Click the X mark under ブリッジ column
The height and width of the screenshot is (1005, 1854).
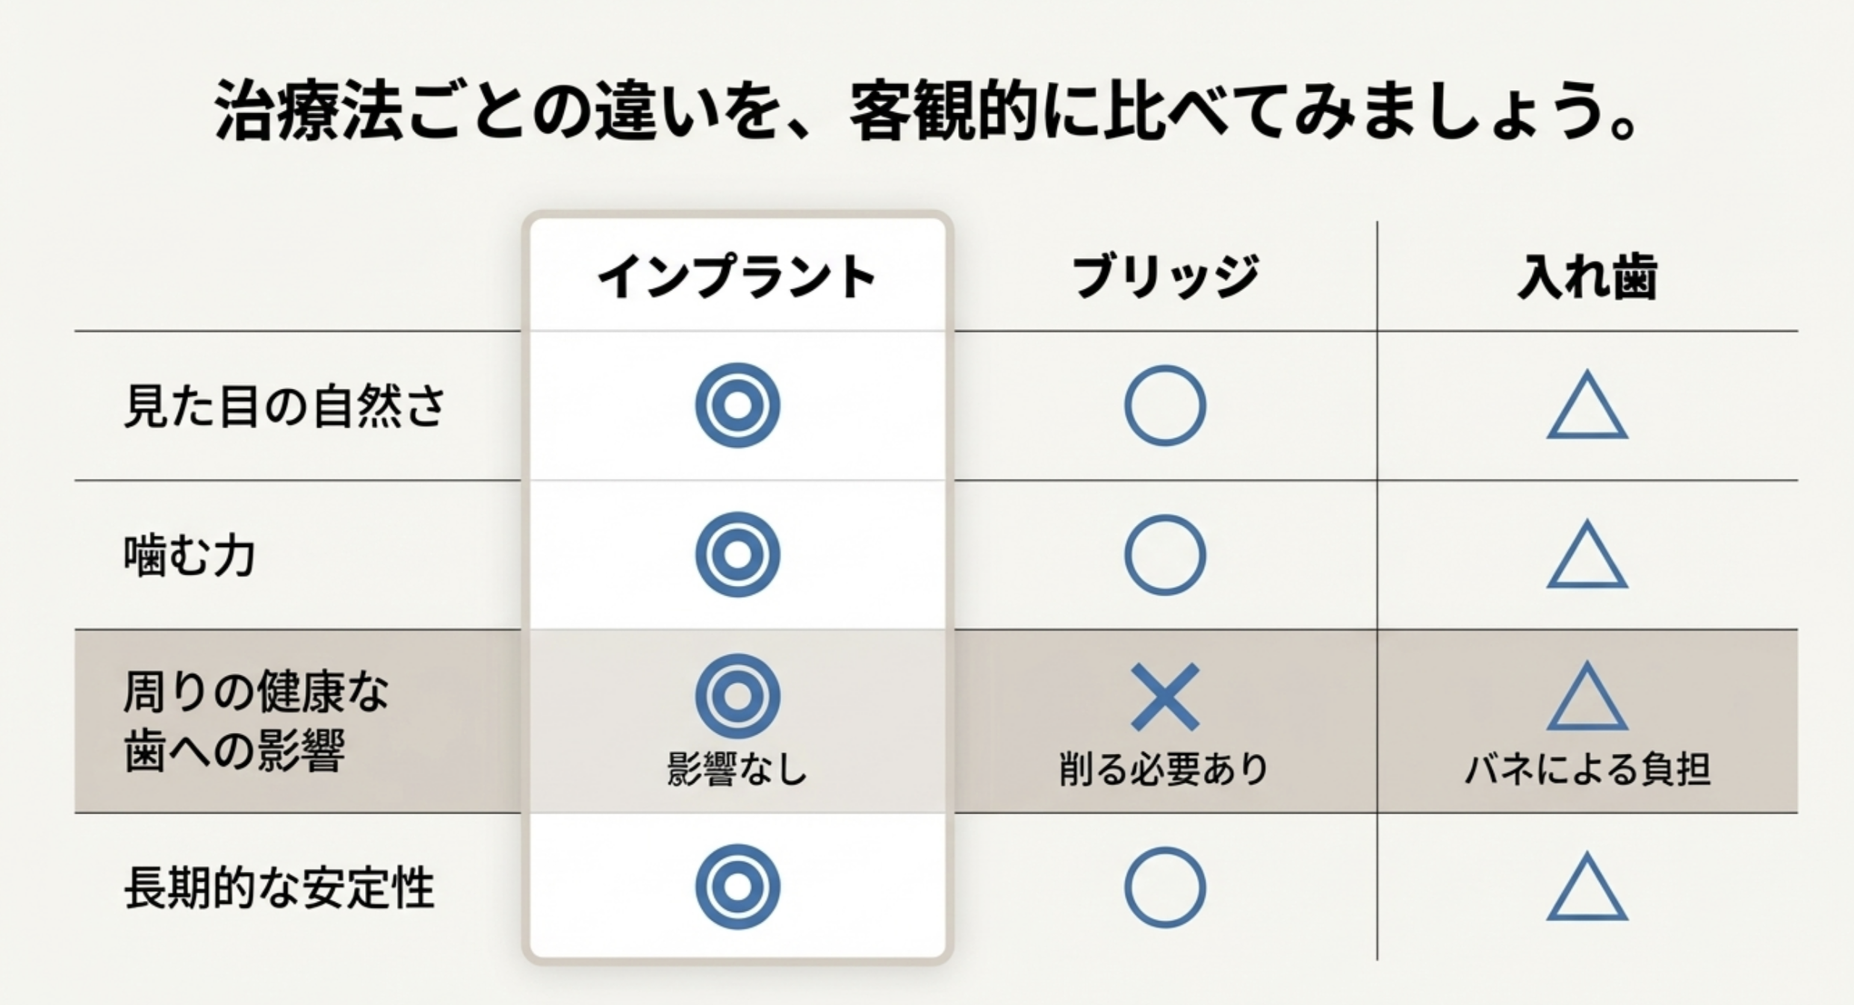pos(1165,697)
